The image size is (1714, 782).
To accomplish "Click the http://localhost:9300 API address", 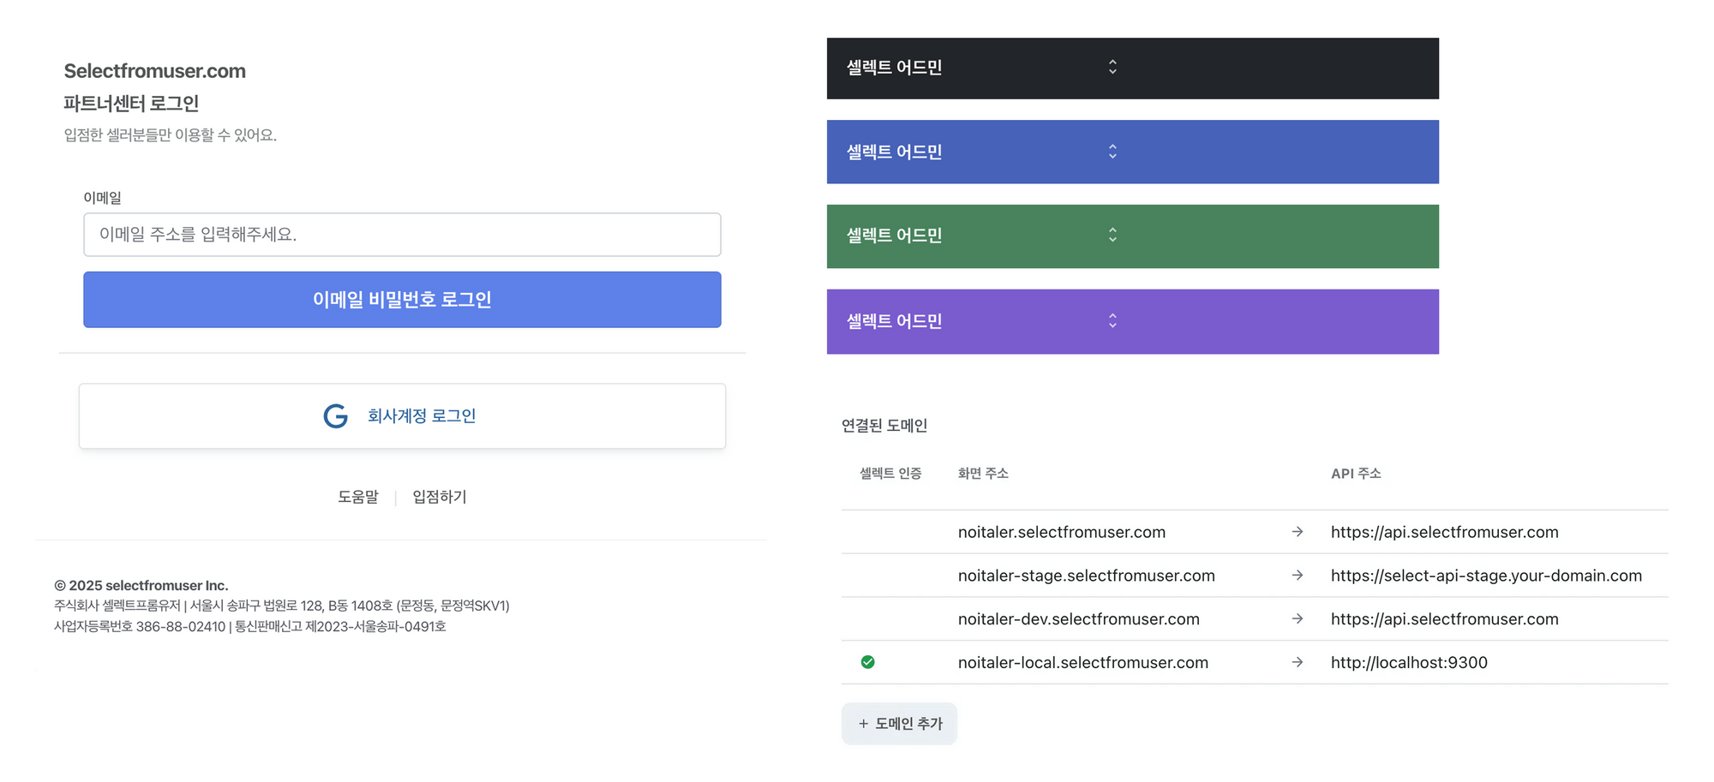I will click(1408, 662).
